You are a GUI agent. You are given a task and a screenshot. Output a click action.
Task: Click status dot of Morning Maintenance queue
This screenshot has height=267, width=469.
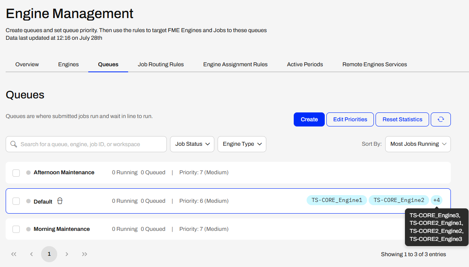[x=29, y=229]
